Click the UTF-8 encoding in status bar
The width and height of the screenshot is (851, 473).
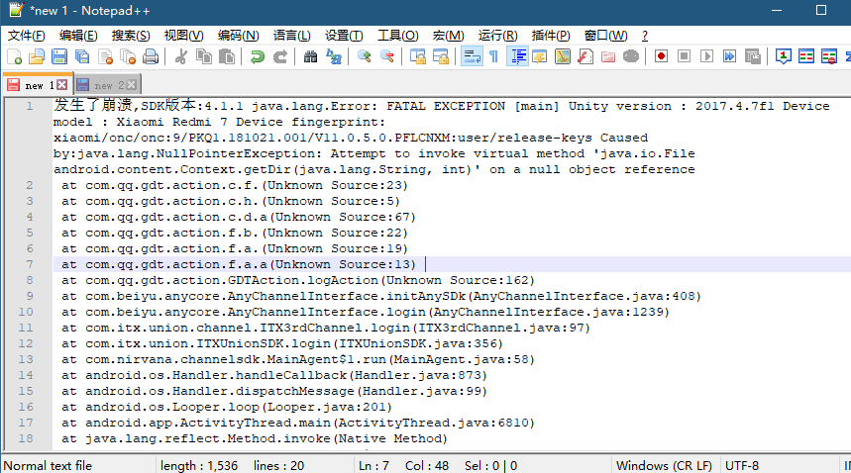[741, 465]
